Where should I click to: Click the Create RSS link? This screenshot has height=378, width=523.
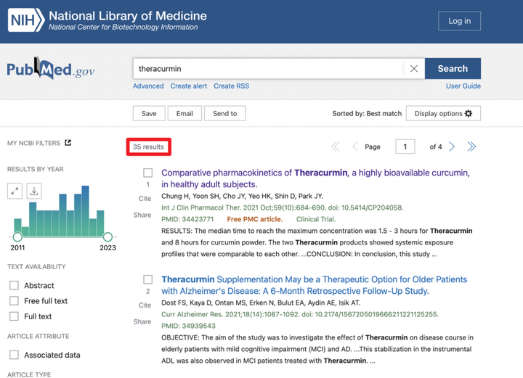pos(232,86)
